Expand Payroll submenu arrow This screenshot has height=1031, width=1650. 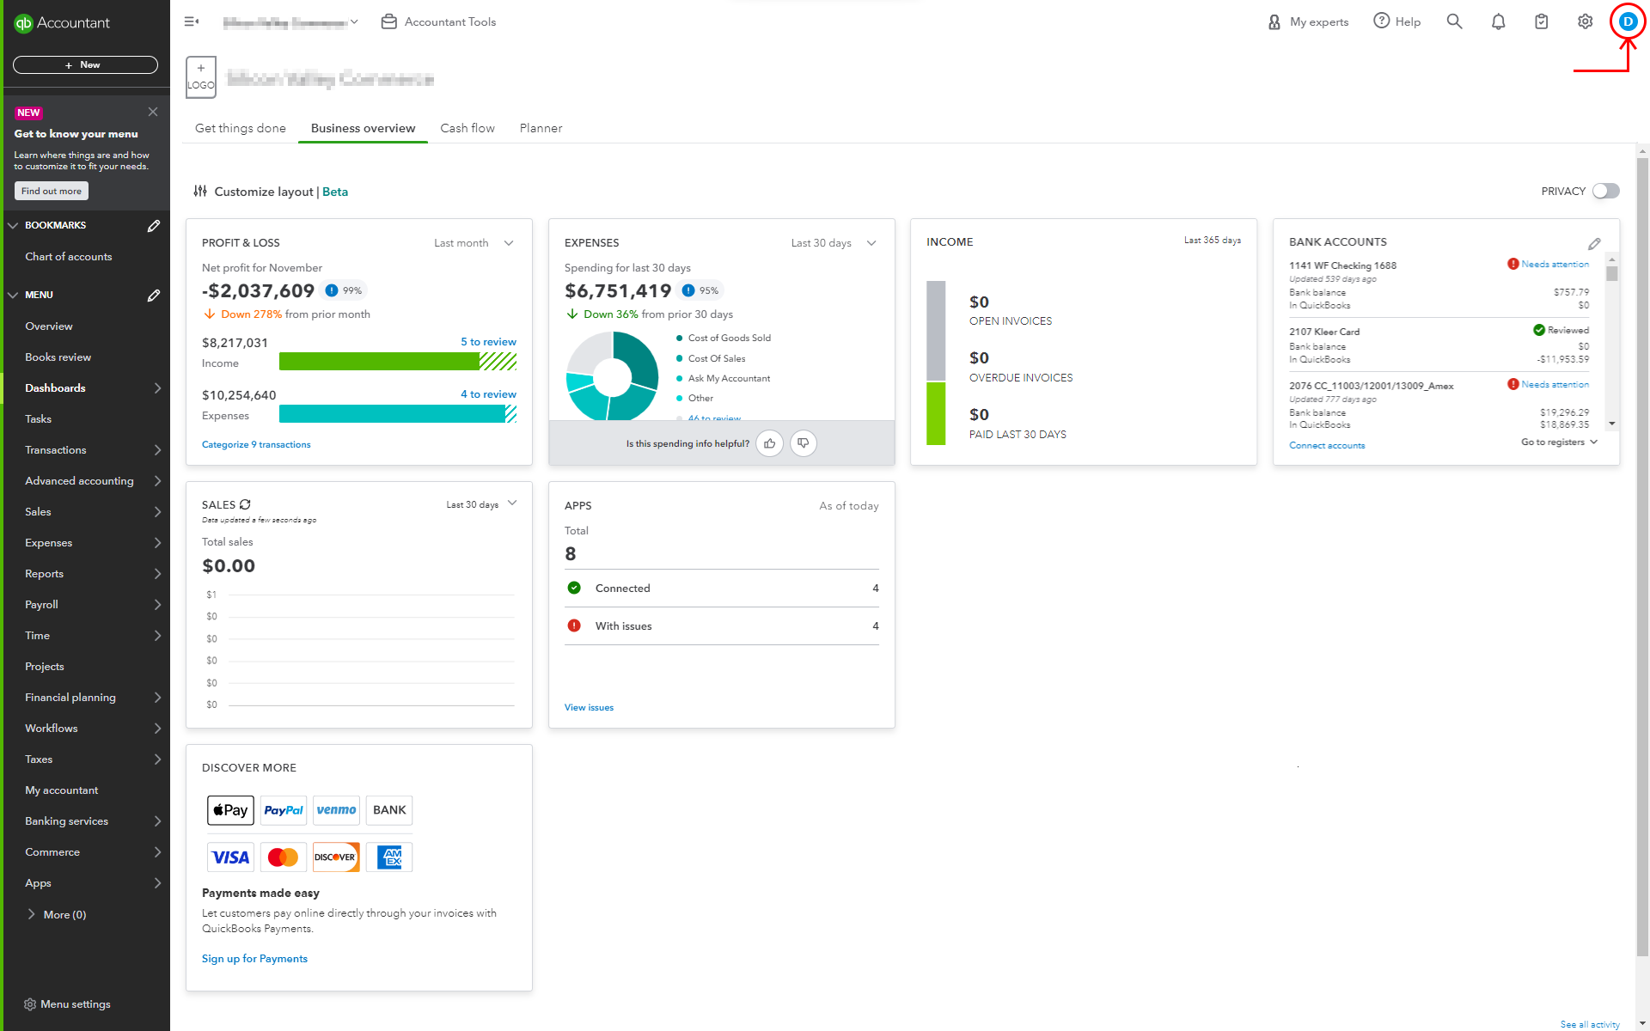point(157,605)
